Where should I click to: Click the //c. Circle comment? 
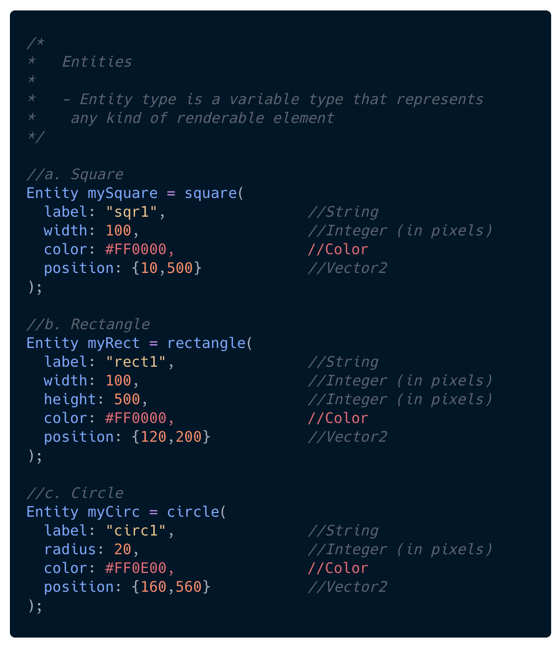pos(75,493)
